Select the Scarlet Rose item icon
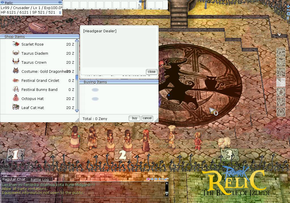Screen dimensions: 290x203 pyautogui.click(x=16, y=44)
